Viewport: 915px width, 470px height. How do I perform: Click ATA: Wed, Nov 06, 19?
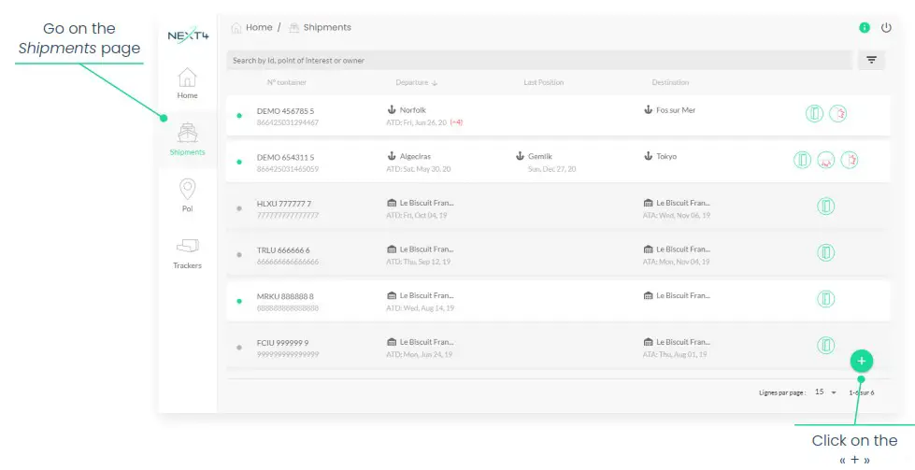[x=677, y=215]
